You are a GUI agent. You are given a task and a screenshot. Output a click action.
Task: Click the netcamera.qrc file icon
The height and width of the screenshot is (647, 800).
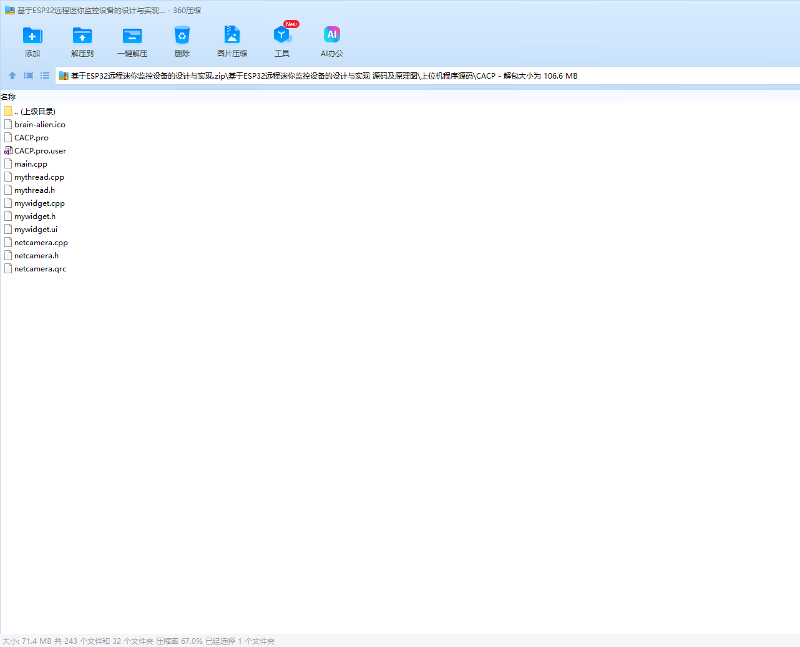coord(8,268)
